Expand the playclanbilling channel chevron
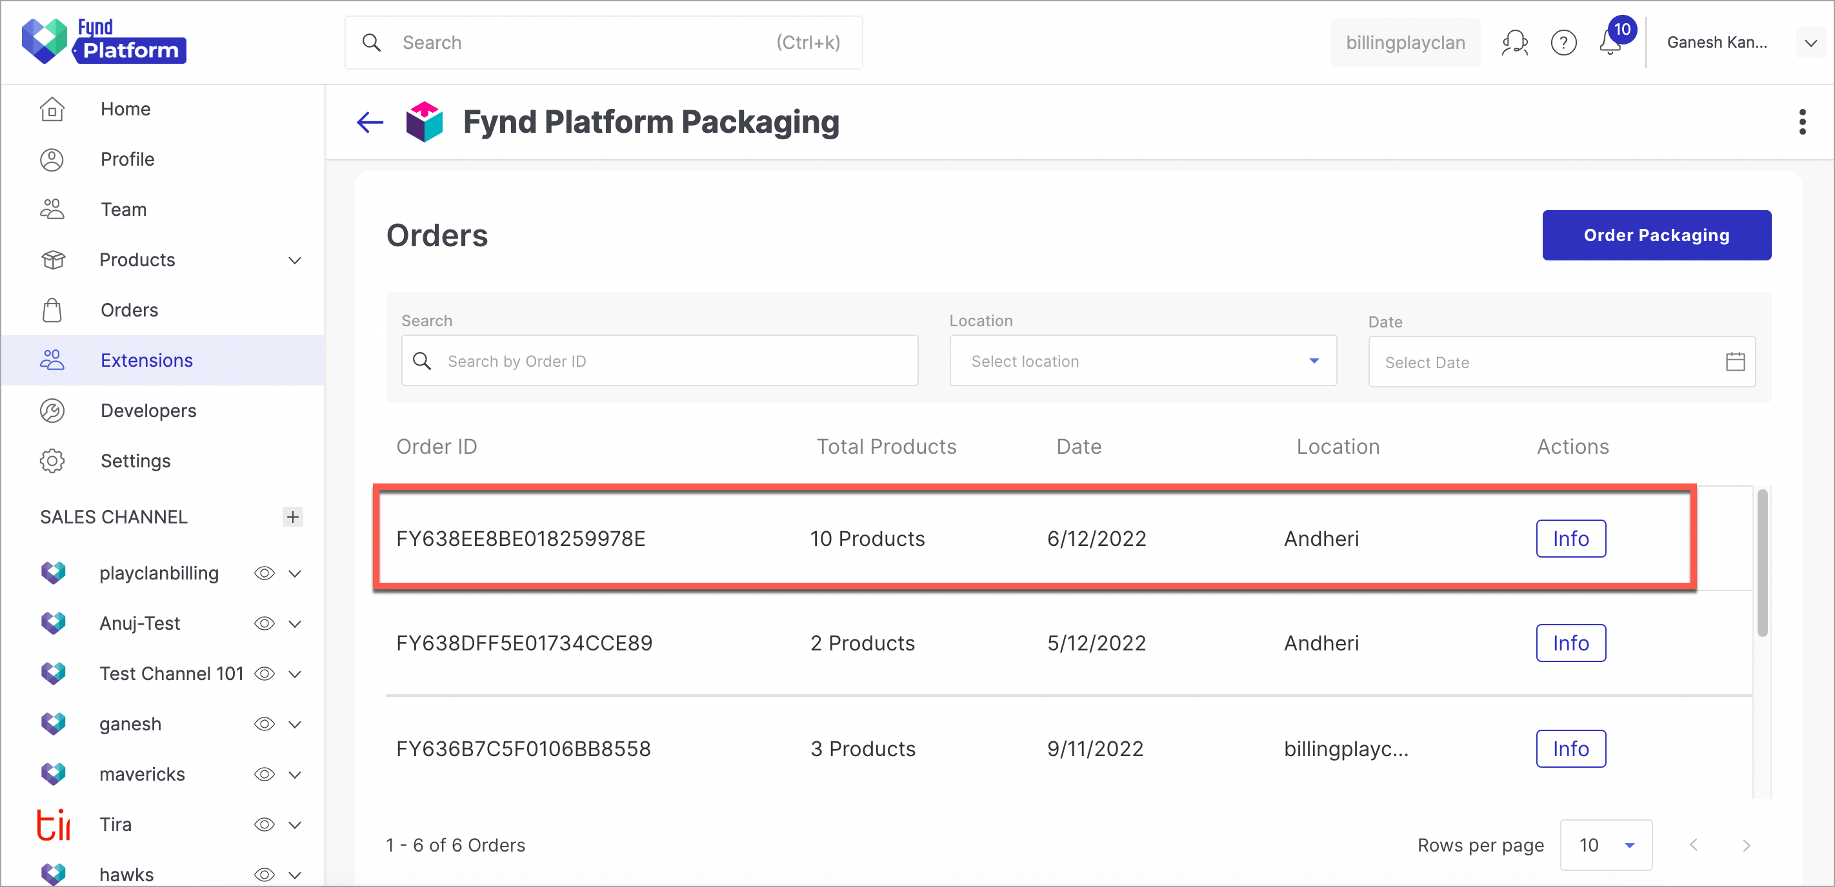 point(295,574)
